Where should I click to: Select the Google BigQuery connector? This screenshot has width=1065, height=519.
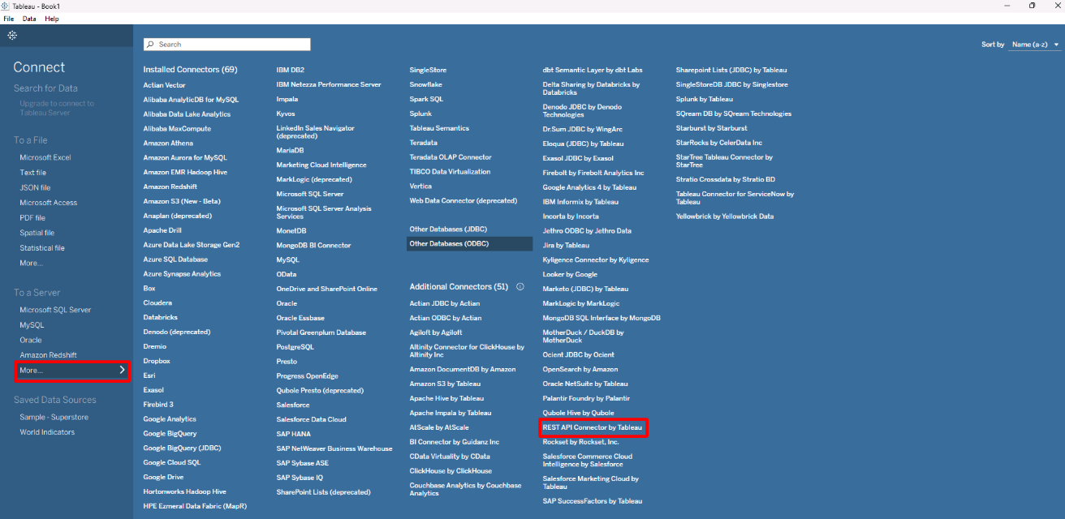pyautogui.click(x=170, y=433)
